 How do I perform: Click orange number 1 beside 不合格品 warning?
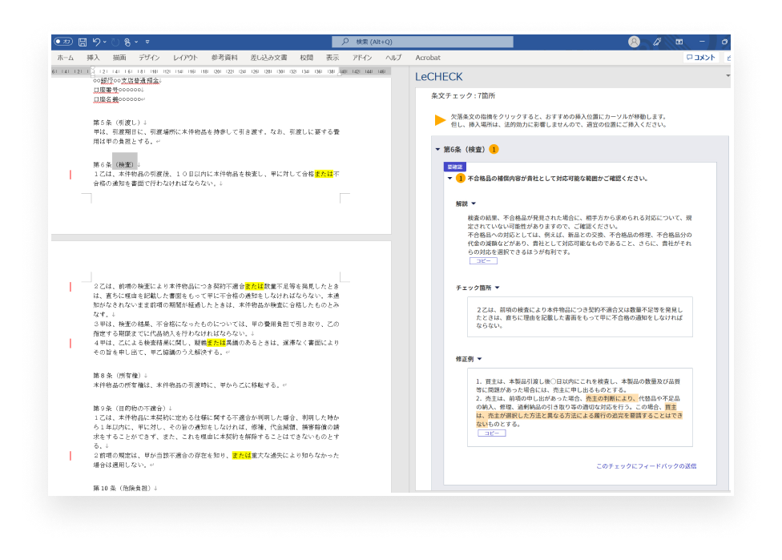(461, 179)
